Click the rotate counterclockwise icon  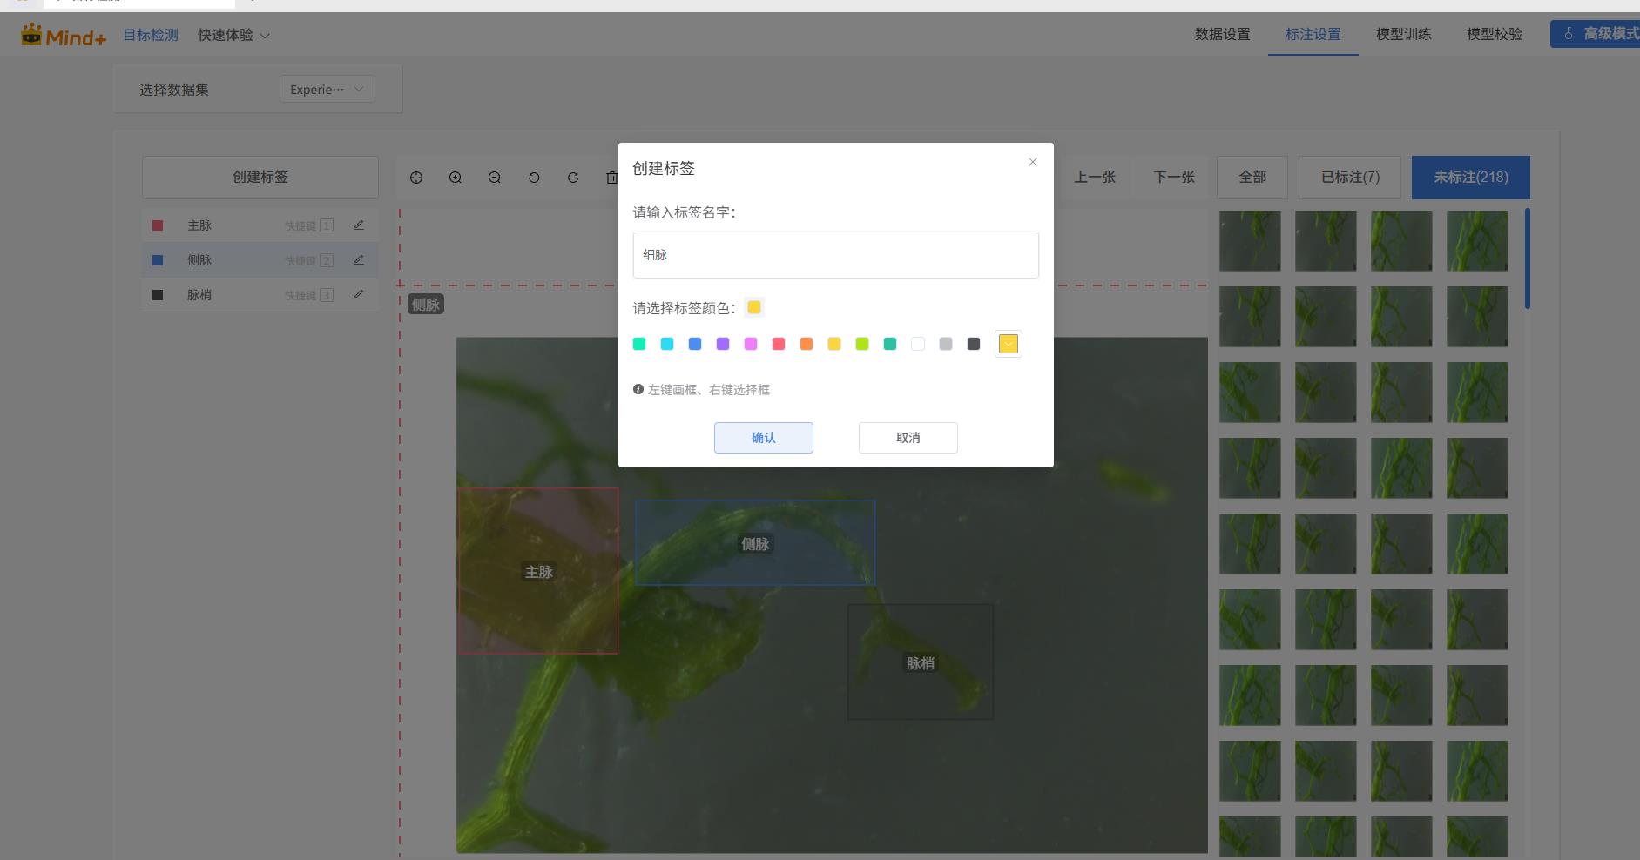pyautogui.click(x=534, y=178)
